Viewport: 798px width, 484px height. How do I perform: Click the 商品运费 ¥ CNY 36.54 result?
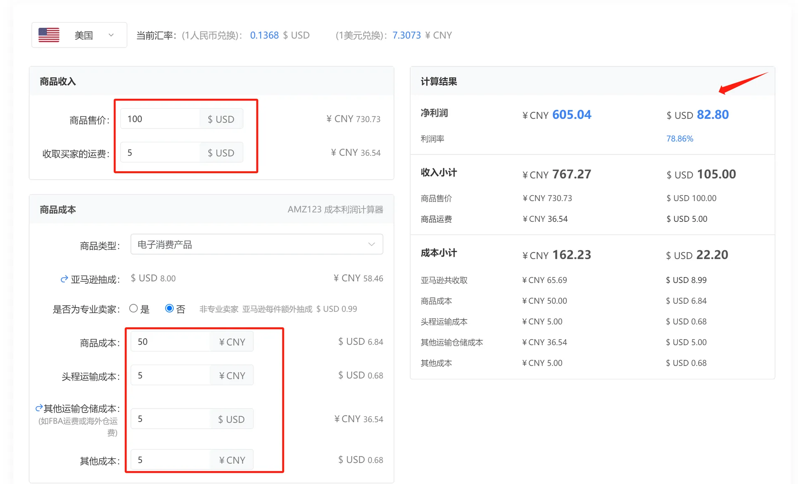[x=545, y=219]
